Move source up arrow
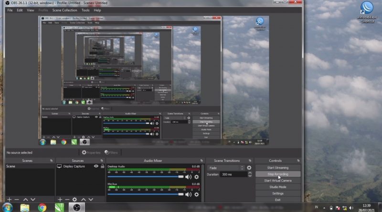 83,199
